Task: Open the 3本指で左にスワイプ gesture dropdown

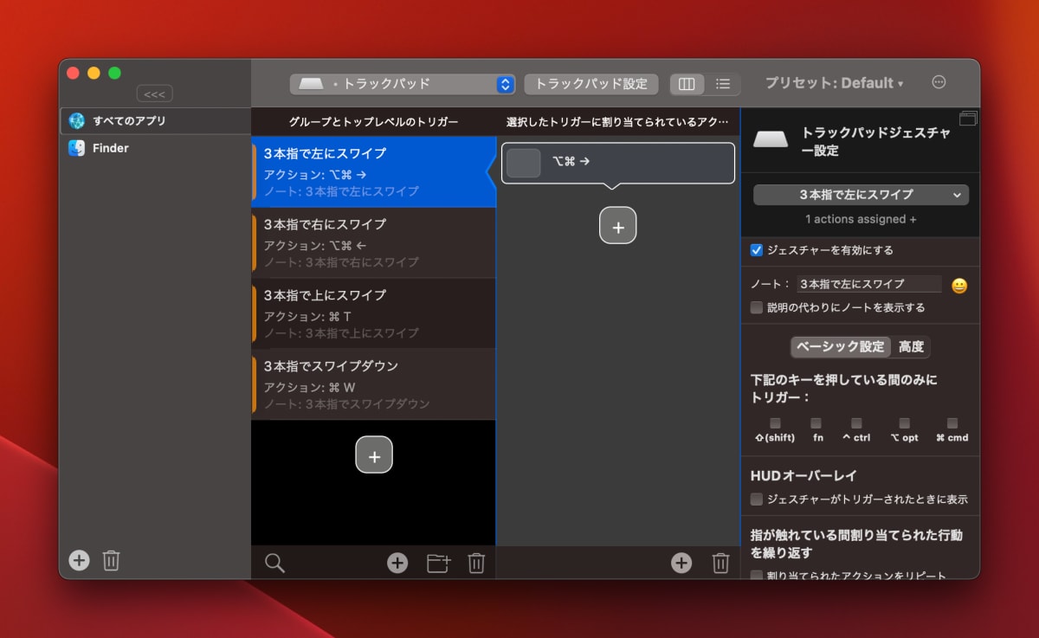Action: coord(861,195)
